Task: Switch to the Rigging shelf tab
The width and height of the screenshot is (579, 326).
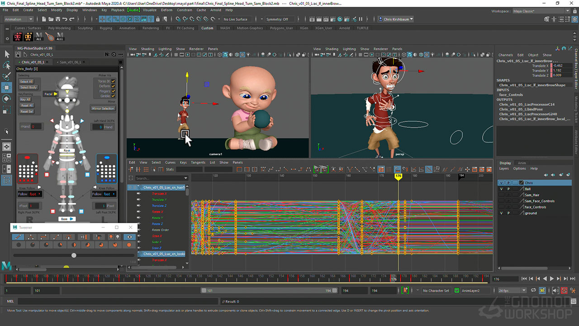Action: [x=106, y=28]
